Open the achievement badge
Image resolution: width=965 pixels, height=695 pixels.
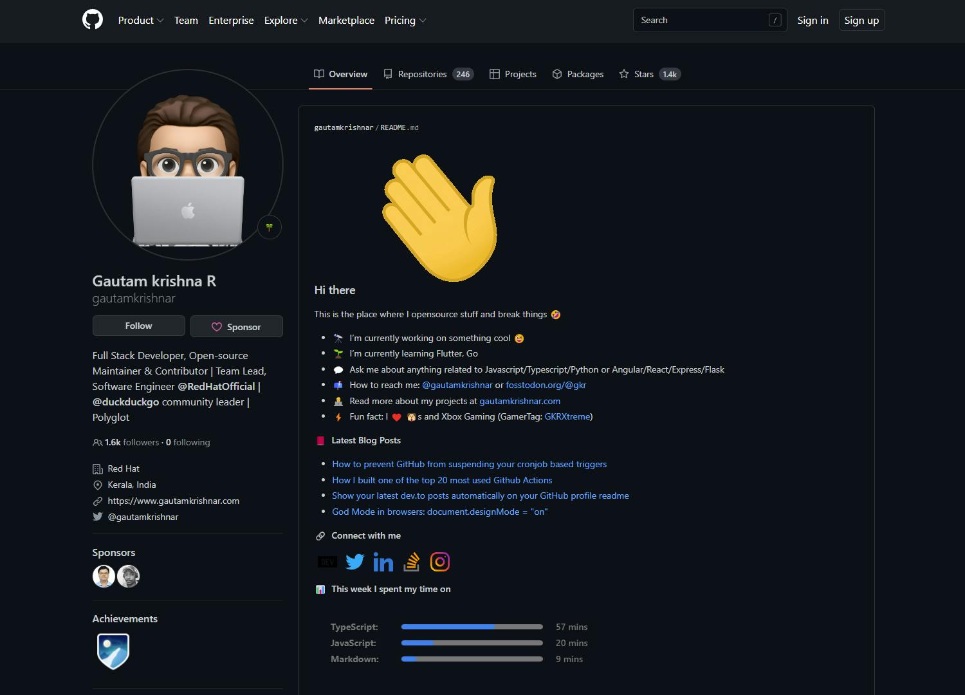113,651
